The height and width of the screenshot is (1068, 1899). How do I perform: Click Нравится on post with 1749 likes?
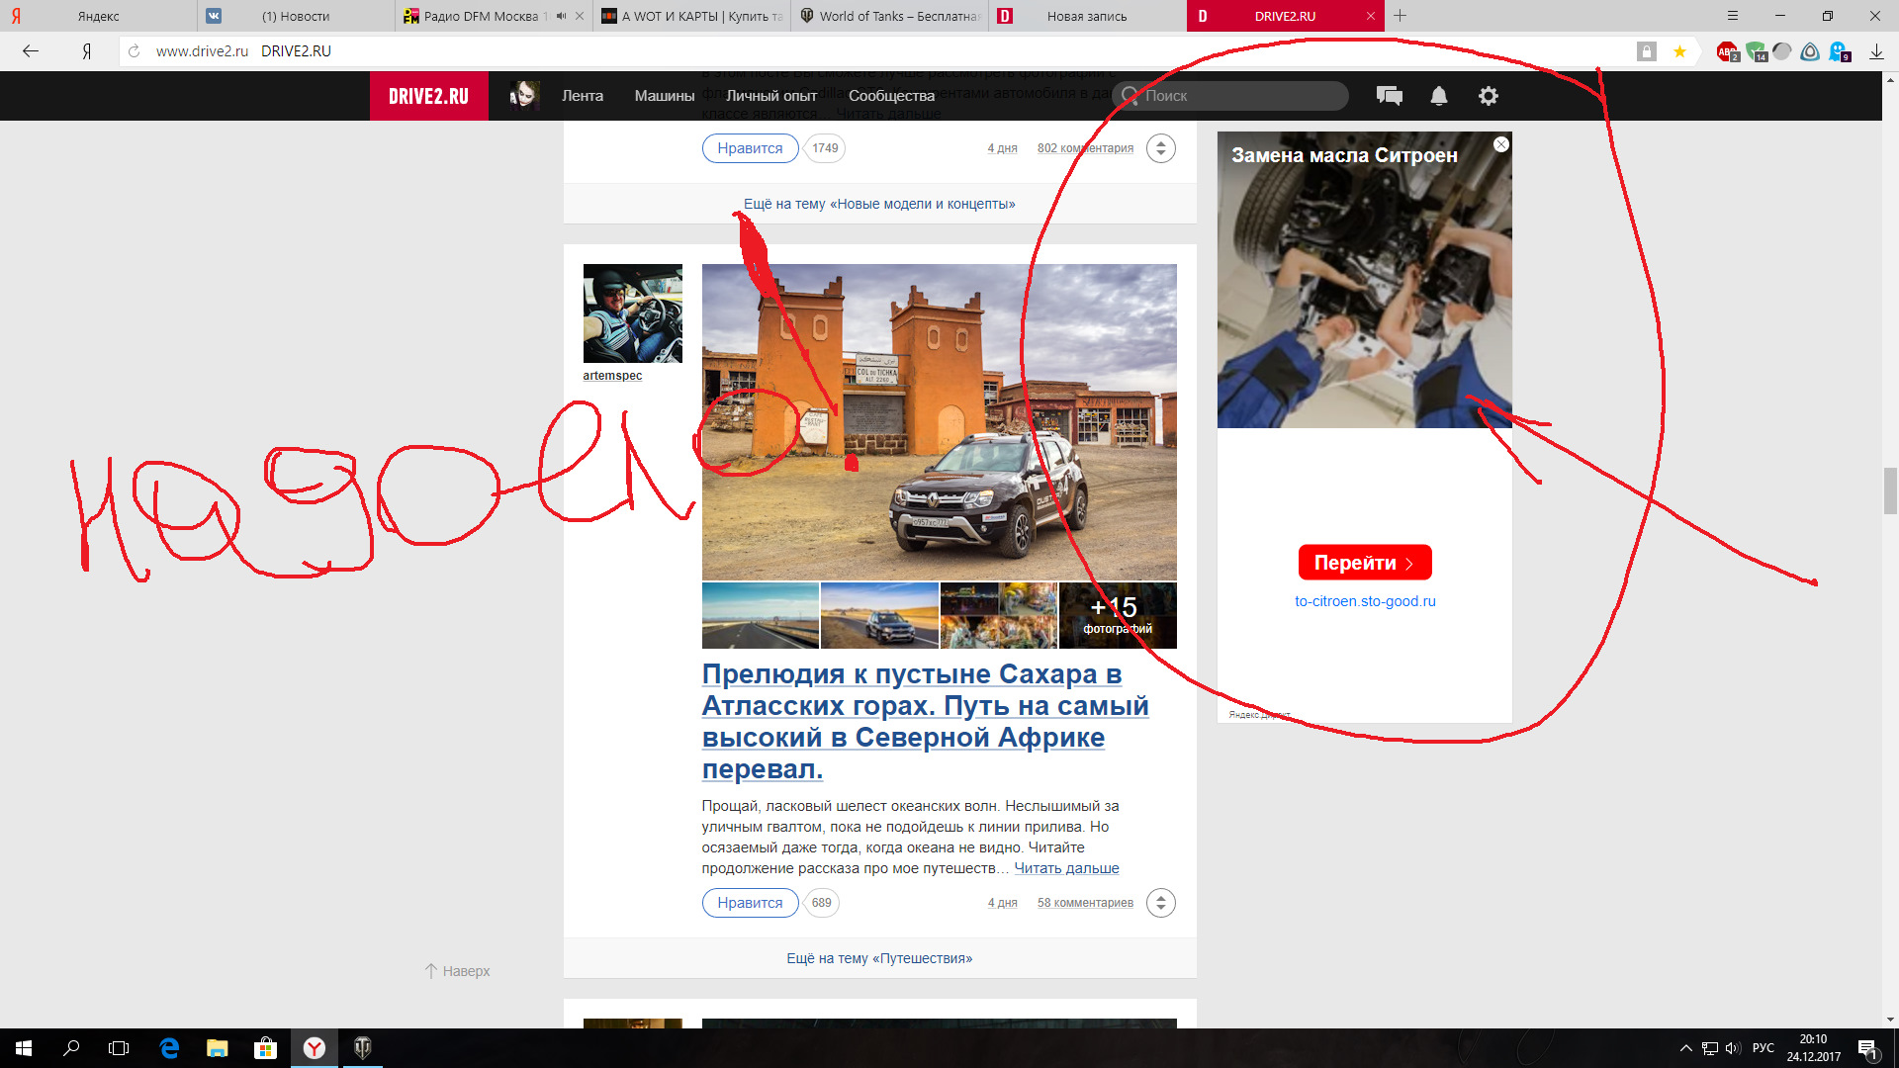pos(750,148)
